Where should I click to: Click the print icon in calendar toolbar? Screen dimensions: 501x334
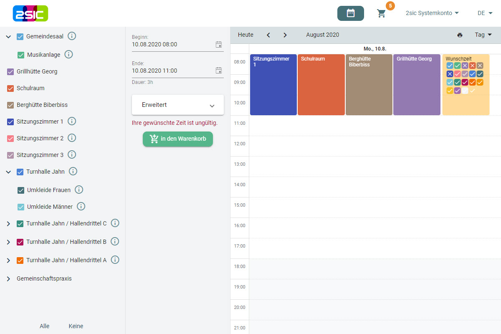click(x=460, y=35)
